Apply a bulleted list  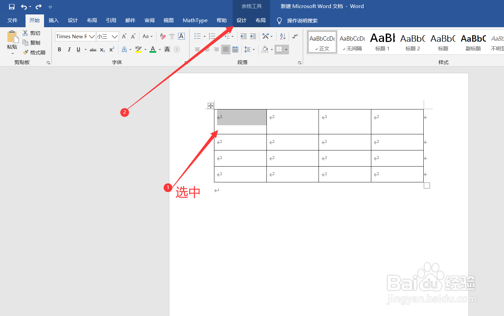[x=198, y=36]
